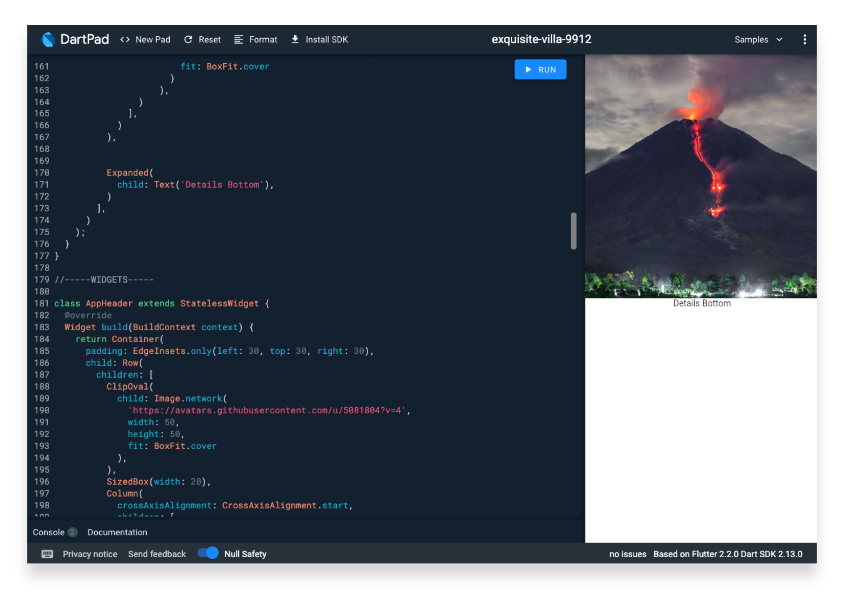This screenshot has height=612, width=847.
Task: Click 'child: Row(' on line 186
Action: coord(114,363)
